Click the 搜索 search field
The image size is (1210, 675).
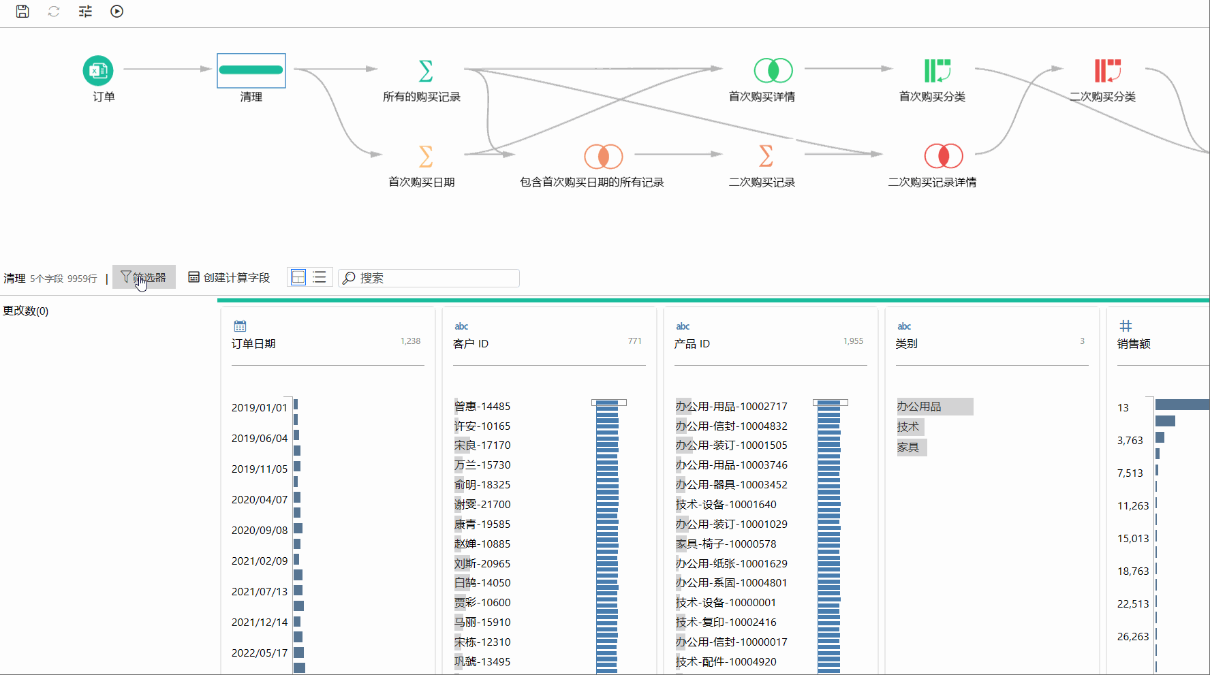pos(429,278)
